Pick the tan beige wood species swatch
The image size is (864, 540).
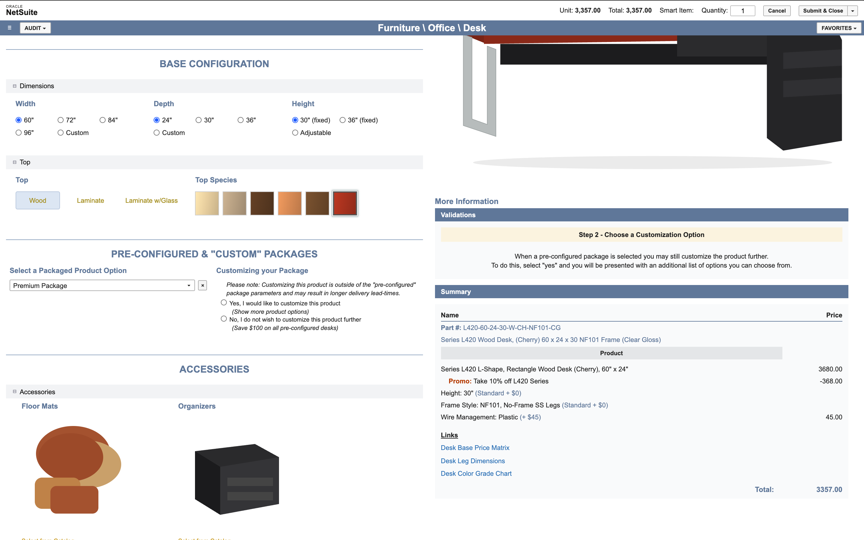(235, 203)
